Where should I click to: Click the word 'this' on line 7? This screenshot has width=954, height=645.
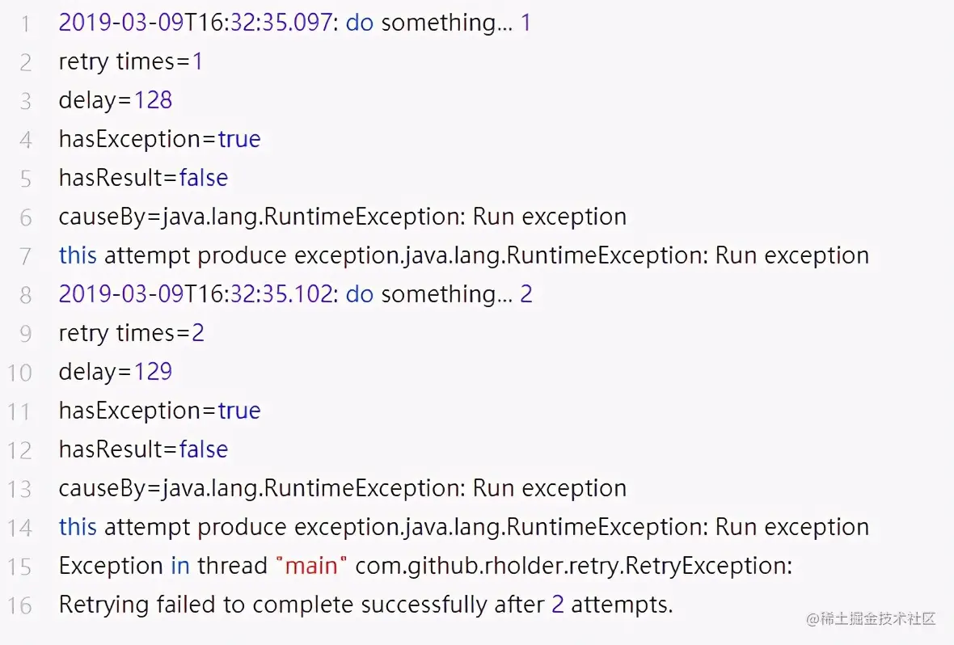78,255
